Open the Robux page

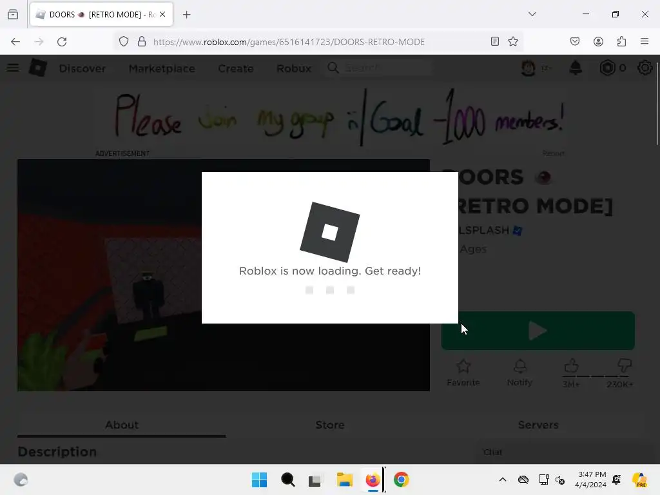click(294, 68)
